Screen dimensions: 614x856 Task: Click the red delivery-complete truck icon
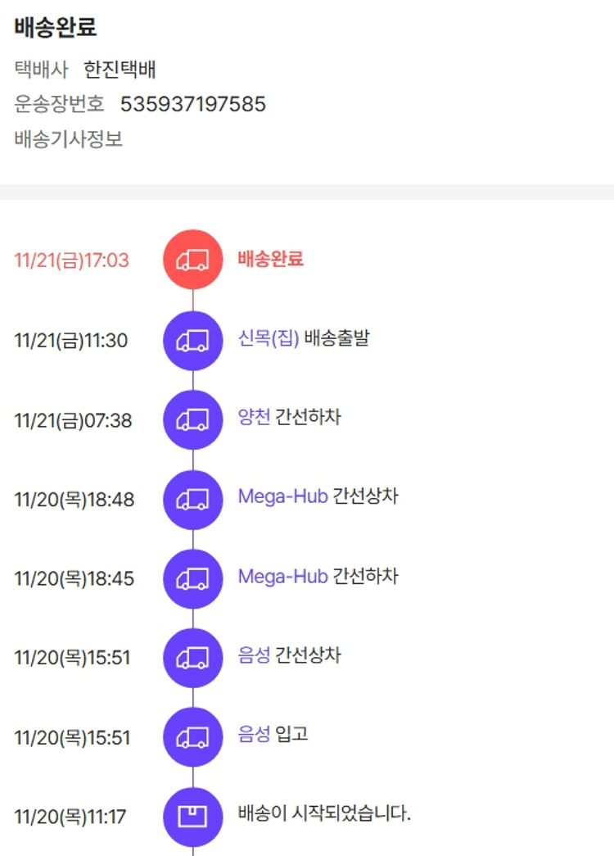(192, 260)
